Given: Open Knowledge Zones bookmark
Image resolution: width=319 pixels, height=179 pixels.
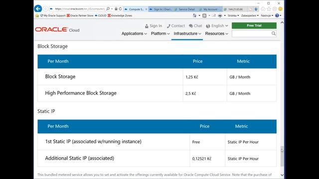Looking at the screenshot, I should (x=120, y=15).
